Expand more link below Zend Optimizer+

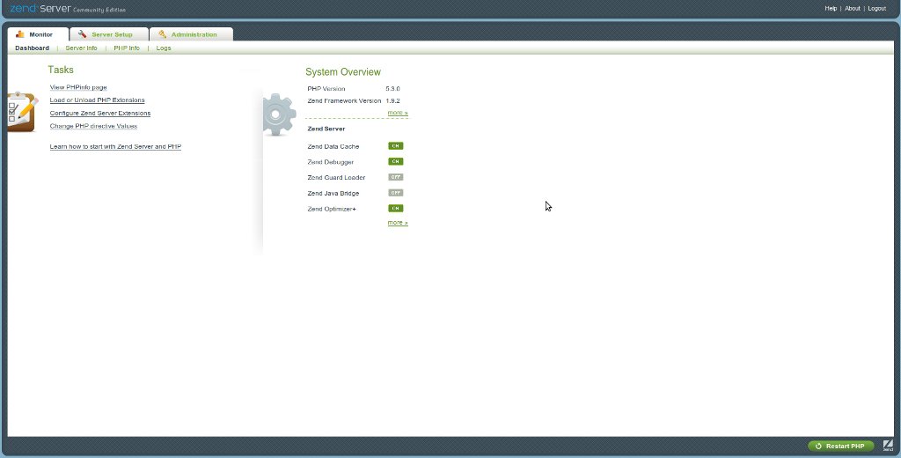[398, 223]
